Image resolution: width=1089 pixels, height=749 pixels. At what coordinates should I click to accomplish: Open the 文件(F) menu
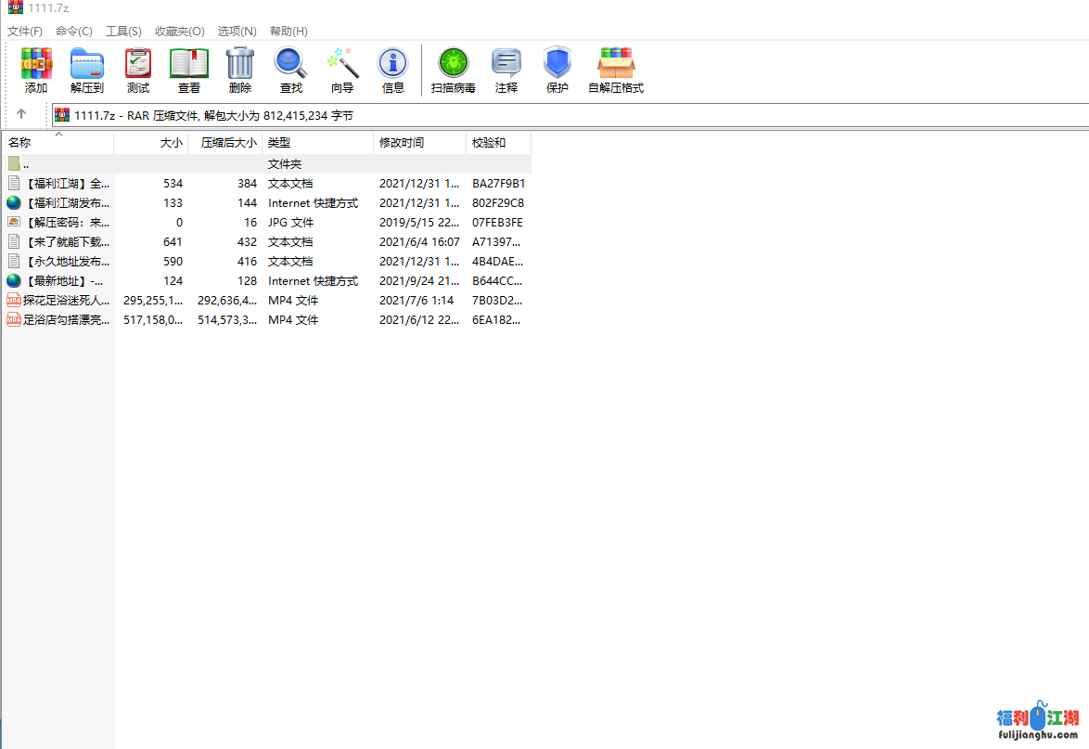coord(25,32)
